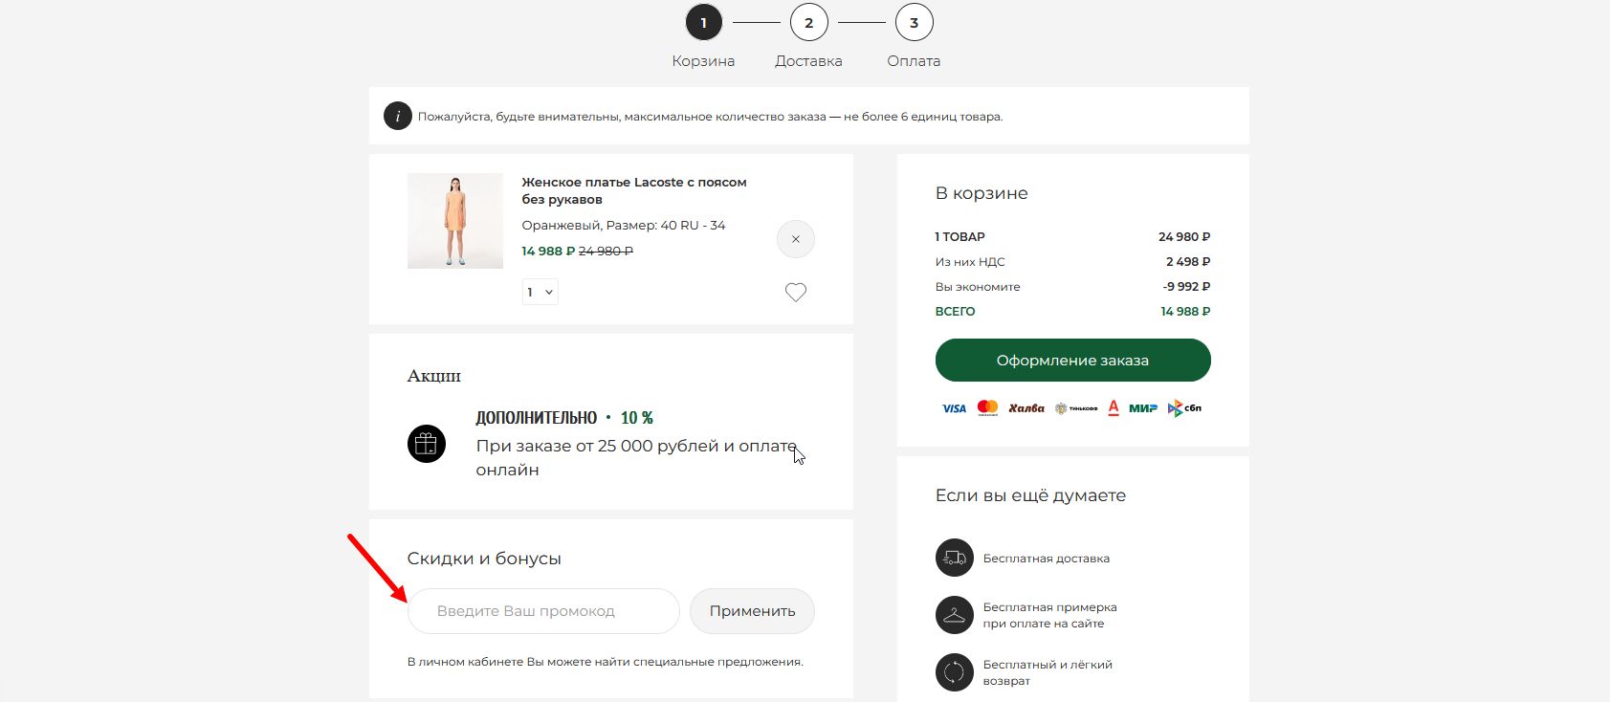The height and width of the screenshot is (702, 1610).
Task: Click the Халва payment logo
Action: click(x=1026, y=408)
